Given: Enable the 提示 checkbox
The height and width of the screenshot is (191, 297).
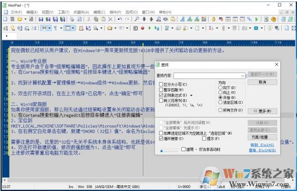Looking at the screenshot, I should 204,139.
